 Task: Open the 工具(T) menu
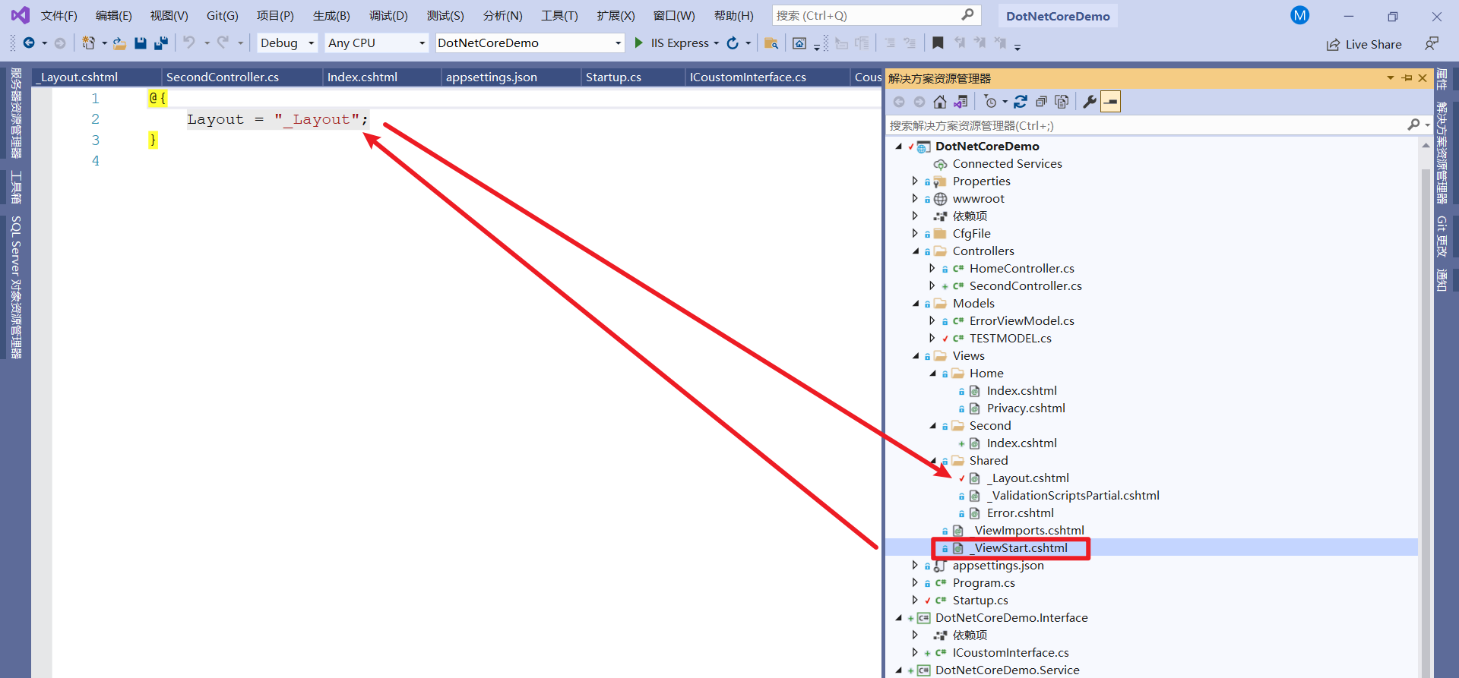pos(559,15)
